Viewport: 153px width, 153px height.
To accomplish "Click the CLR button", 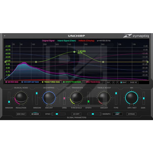I will pos(108,82).
